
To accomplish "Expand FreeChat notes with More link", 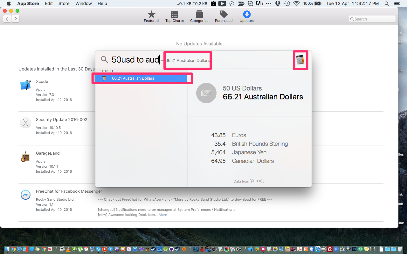I will (163, 215).
